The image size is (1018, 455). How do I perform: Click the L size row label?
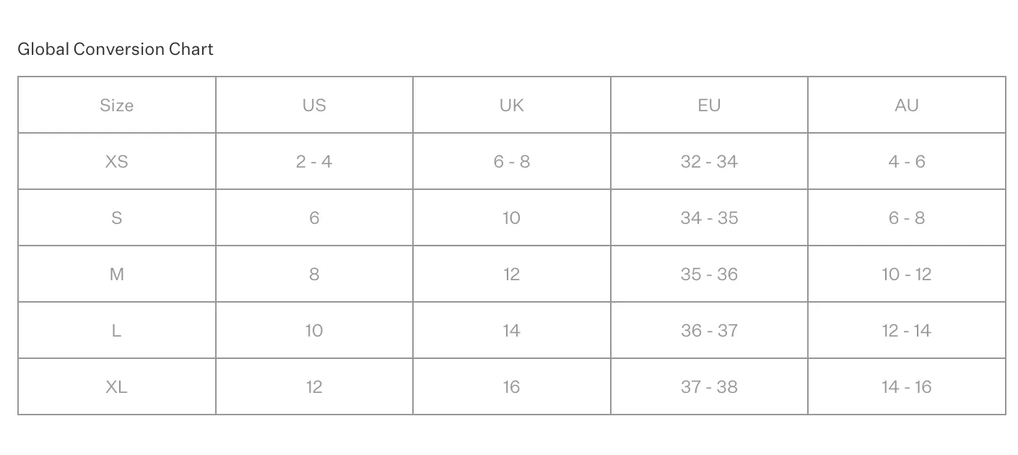pyautogui.click(x=117, y=331)
